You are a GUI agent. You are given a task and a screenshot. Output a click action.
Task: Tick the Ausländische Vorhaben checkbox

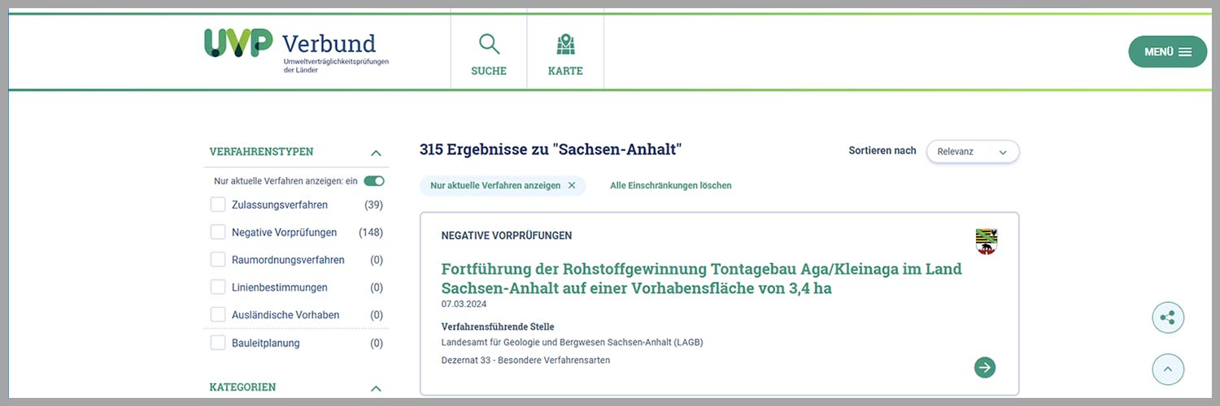point(218,314)
